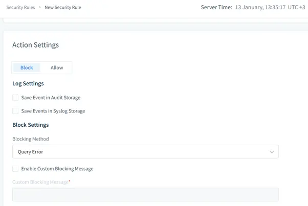The width and height of the screenshot is (308, 206).
Task: Switch to the Allow action tab
Action: (x=57, y=67)
